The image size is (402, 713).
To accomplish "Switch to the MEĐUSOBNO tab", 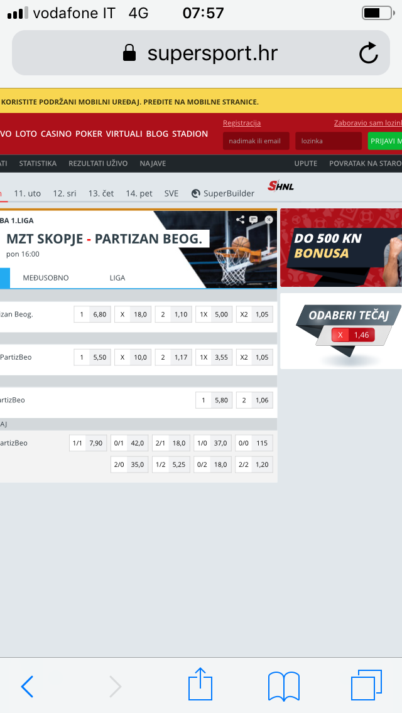I will (45, 278).
